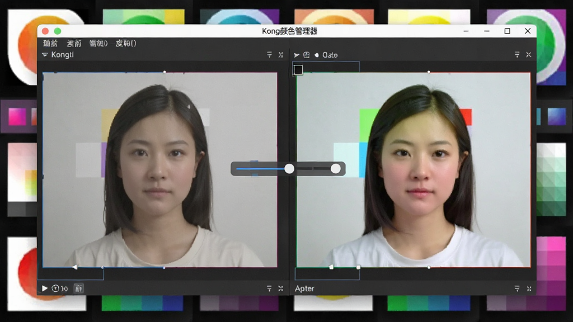Click the filter icon in the KongII panel header

coord(269,55)
